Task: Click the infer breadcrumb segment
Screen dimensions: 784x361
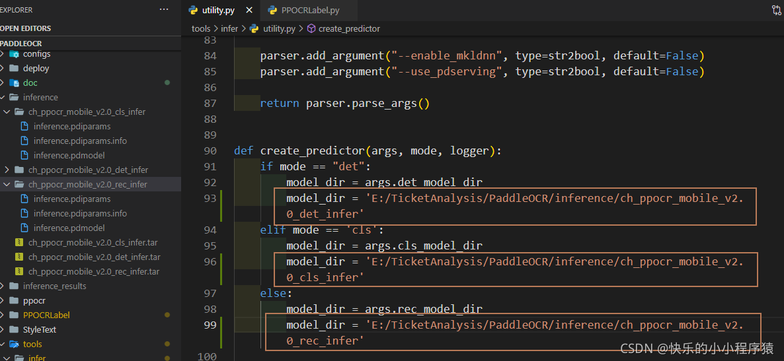Action: click(x=229, y=29)
